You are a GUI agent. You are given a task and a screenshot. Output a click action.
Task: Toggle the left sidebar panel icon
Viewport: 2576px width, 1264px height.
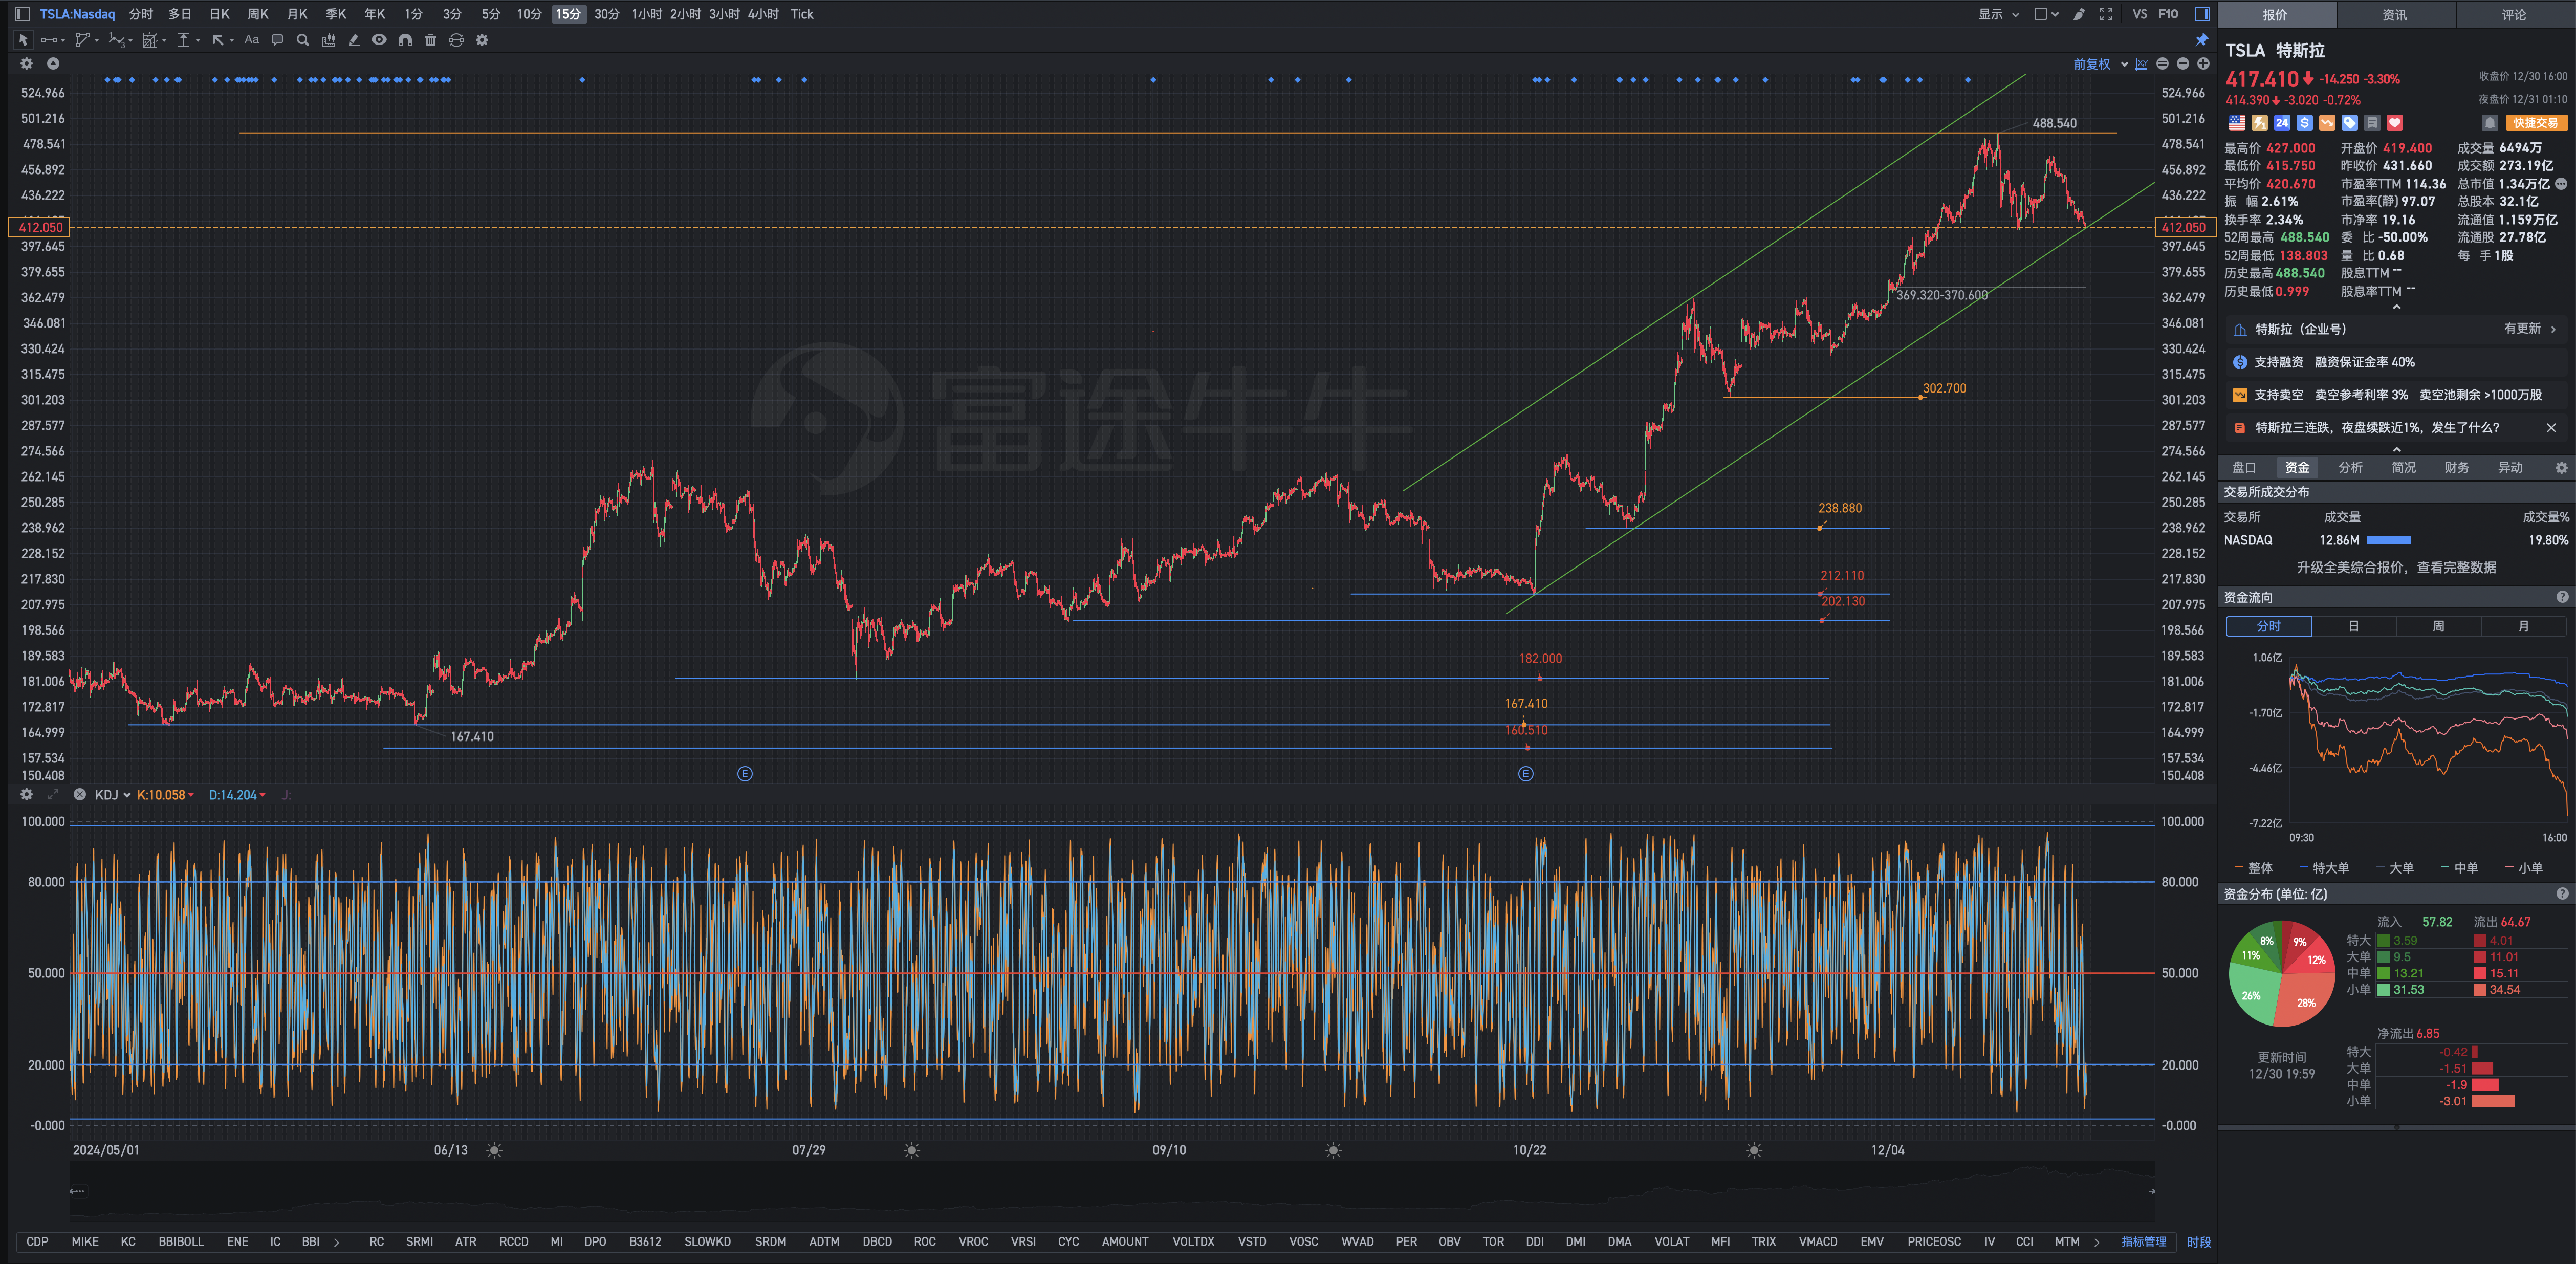click(x=22, y=14)
